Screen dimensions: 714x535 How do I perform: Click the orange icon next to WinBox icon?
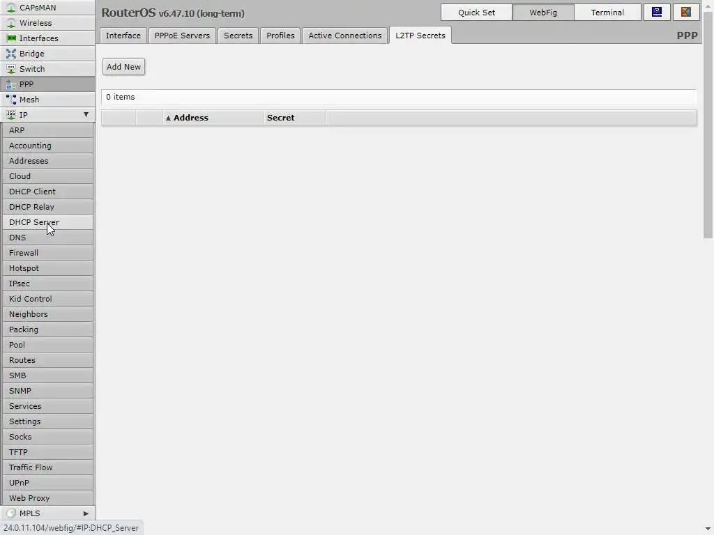686,13
